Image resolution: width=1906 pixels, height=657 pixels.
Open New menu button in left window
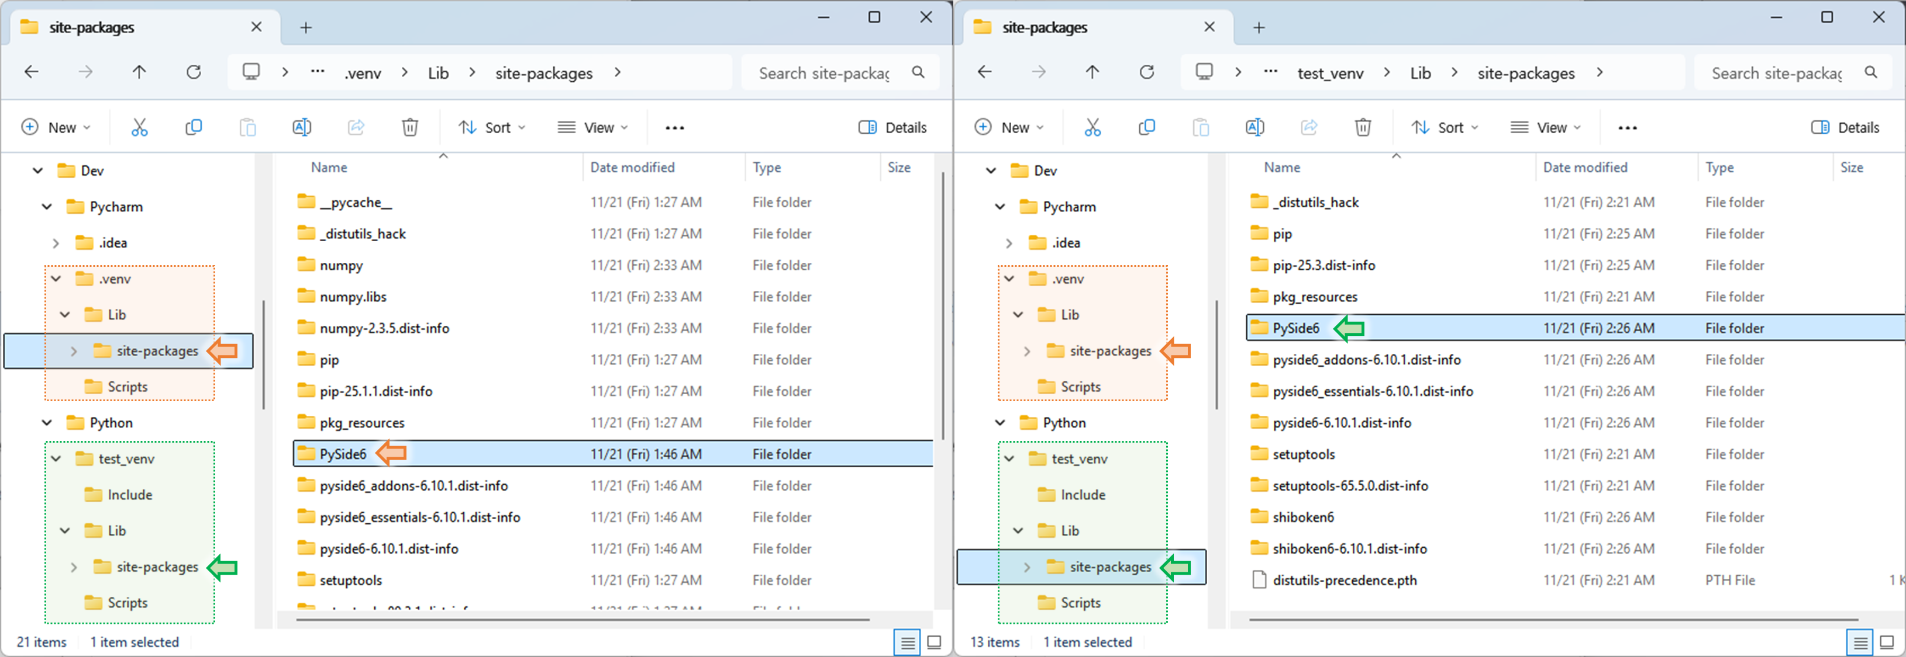(x=56, y=127)
